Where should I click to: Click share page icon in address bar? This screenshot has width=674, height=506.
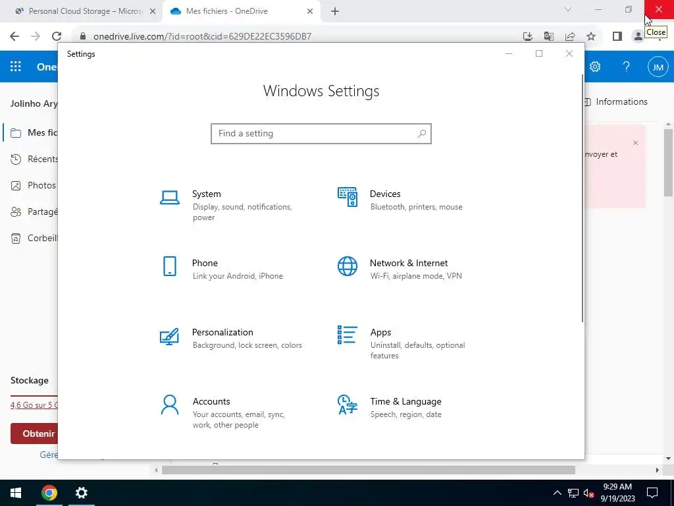coord(570,36)
